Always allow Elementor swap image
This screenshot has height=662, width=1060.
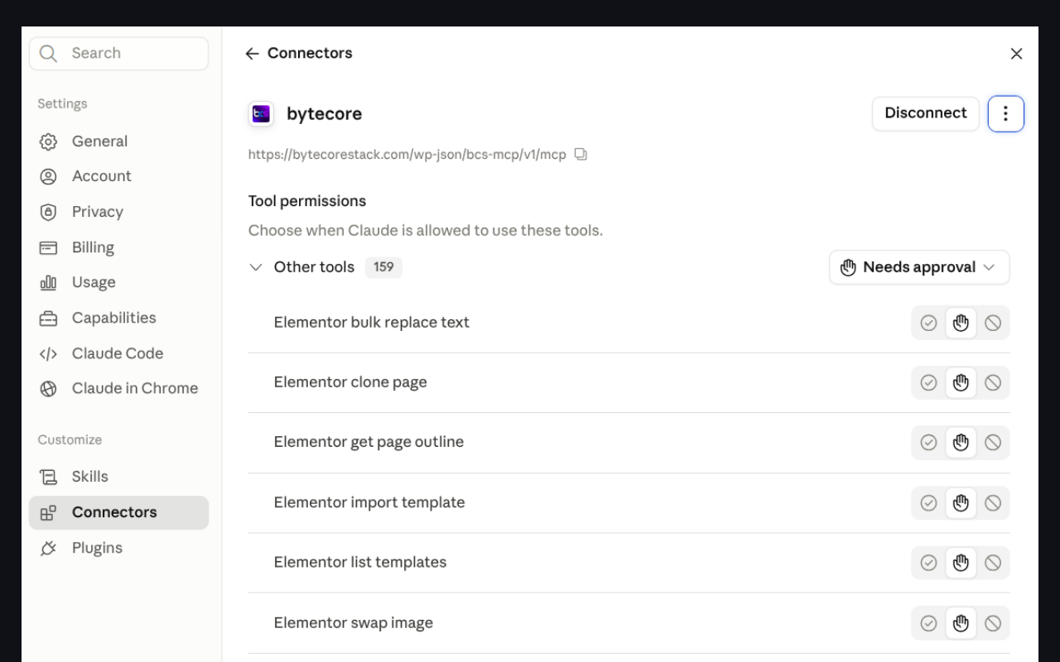click(928, 623)
